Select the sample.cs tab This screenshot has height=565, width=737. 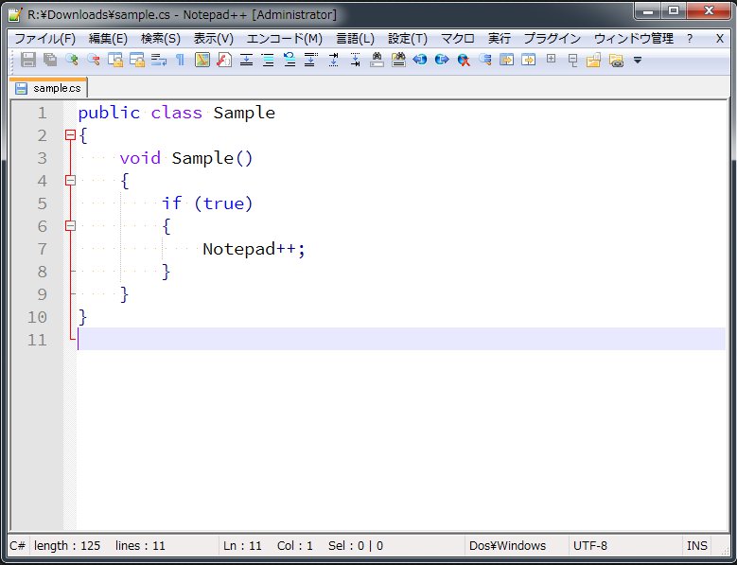[48, 88]
